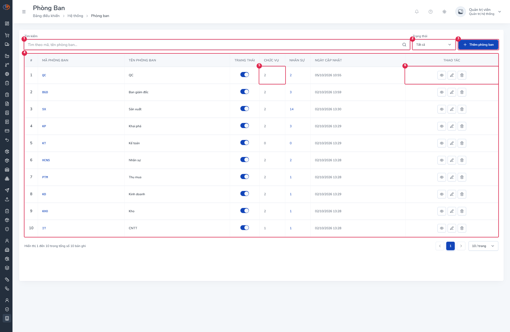Open the KHO department code link
Image resolution: width=510 pixels, height=332 pixels.
pyautogui.click(x=45, y=211)
